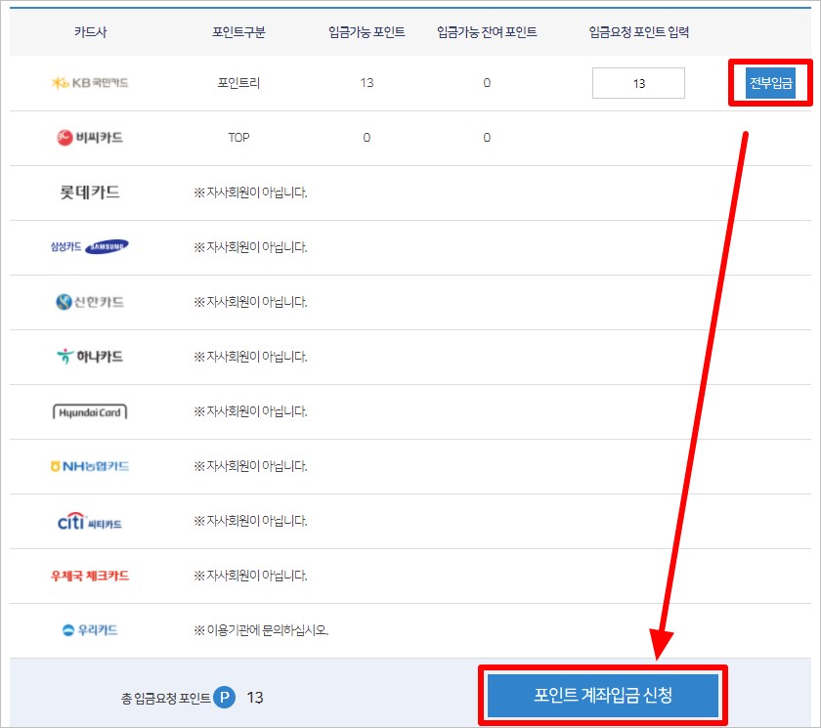Select the 롯데카드 row label
Image resolution: width=821 pixels, height=728 pixels.
coord(88,193)
